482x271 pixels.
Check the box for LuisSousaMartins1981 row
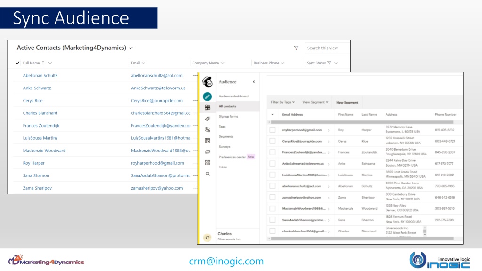coord(273,175)
